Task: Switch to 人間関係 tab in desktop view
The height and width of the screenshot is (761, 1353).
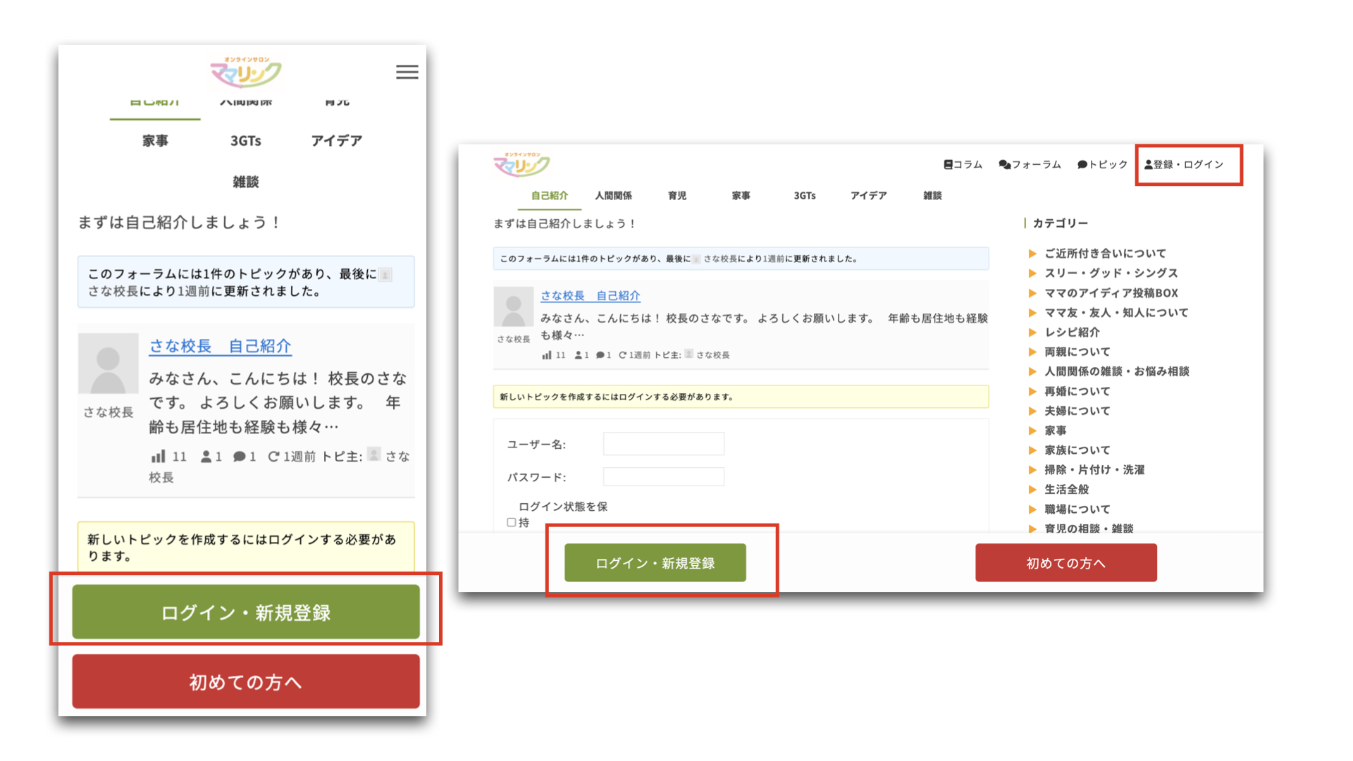Action: (613, 195)
